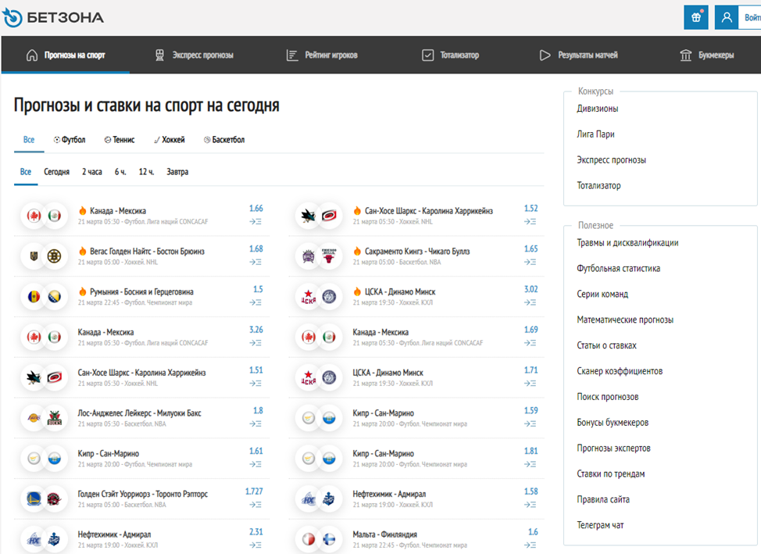Filter predictions by Футбол
The image size is (761, 554).
click(x=70, y=140)
